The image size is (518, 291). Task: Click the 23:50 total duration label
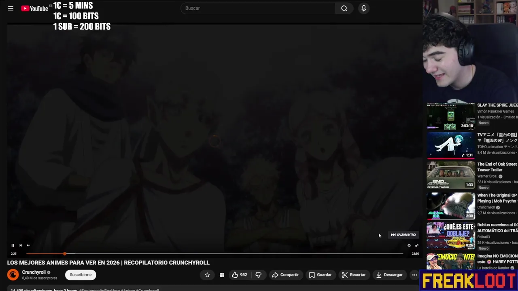coord(415,254)
